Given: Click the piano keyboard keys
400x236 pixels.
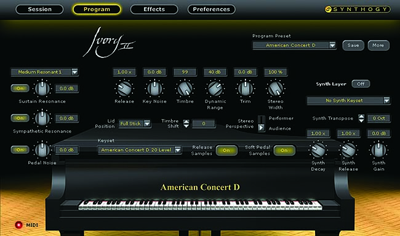Looking at the screenshot, I should click(200, 205).
